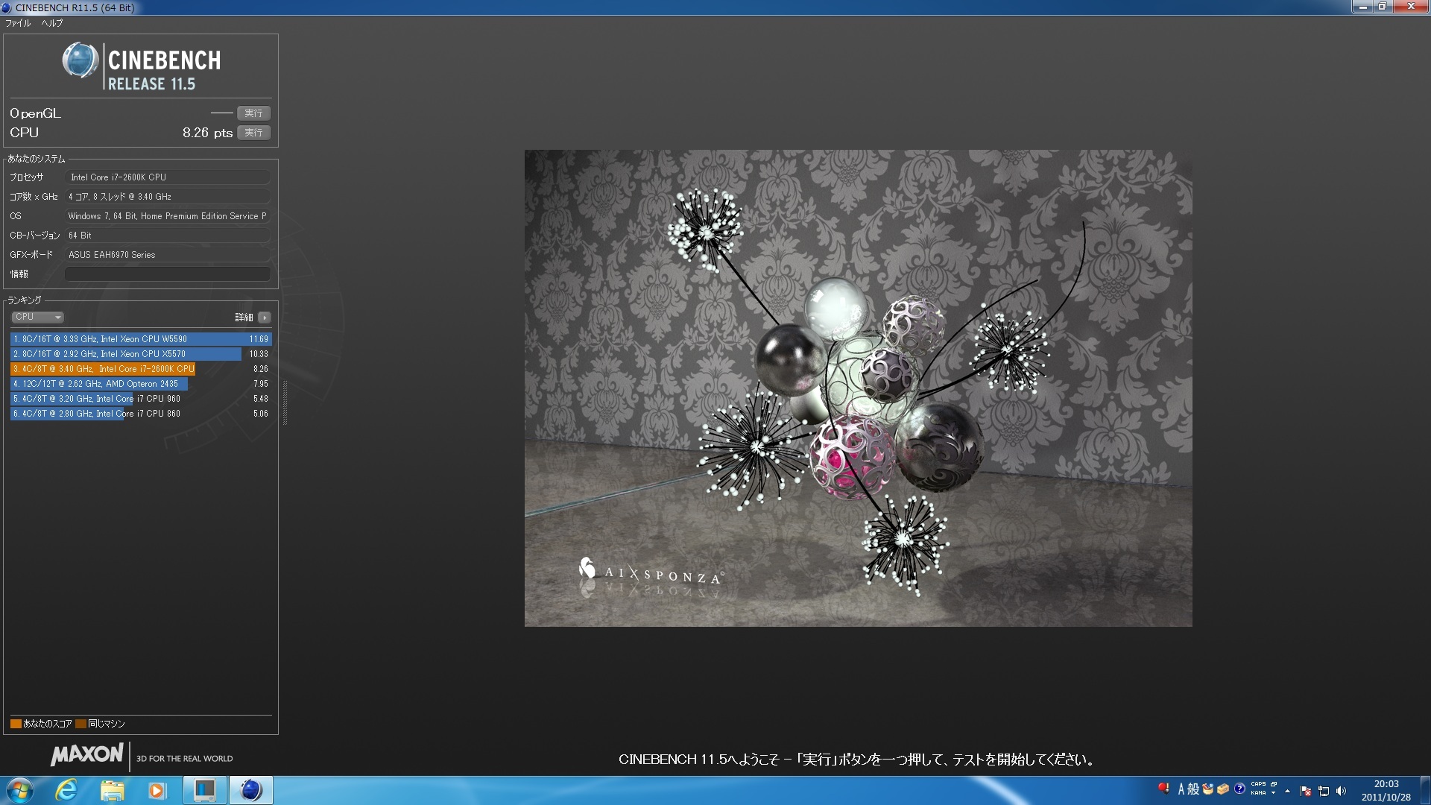The height and width of the screenshot is (805, 1431).
Task: Click the Cinebench taskbar button
Action: click(250, 790)
